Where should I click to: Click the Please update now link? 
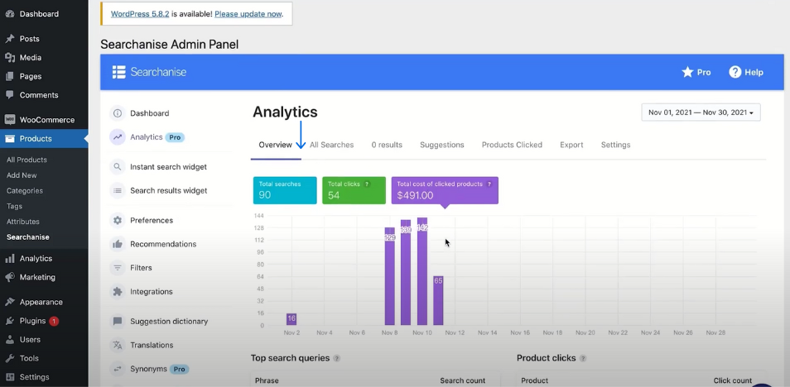(248, 14)
